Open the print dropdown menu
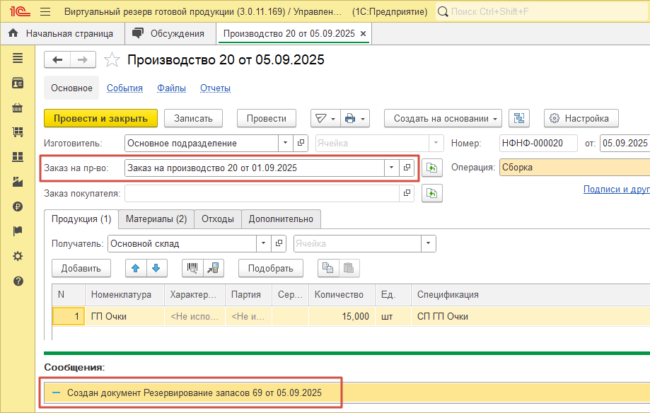Viewport: 650px width, 413px height. point(355,118)
